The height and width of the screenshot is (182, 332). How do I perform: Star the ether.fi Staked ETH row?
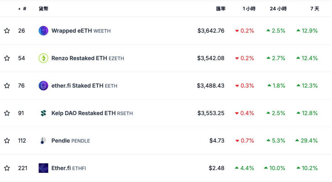tap(7, 86)
